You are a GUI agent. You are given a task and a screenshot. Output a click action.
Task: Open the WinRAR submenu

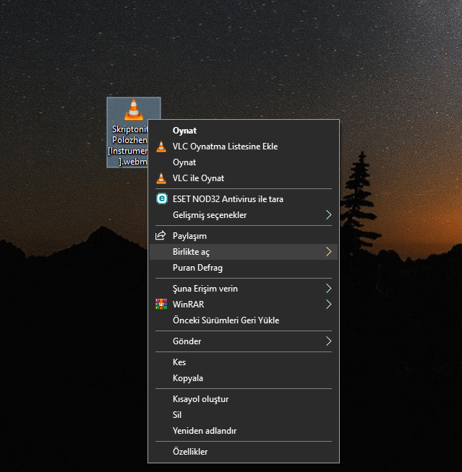(x=244, y=305)
